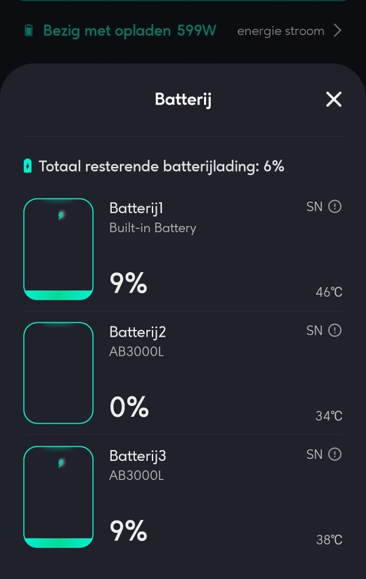Open the energie stroom link
366x579 pixels.
pos(281,31)
